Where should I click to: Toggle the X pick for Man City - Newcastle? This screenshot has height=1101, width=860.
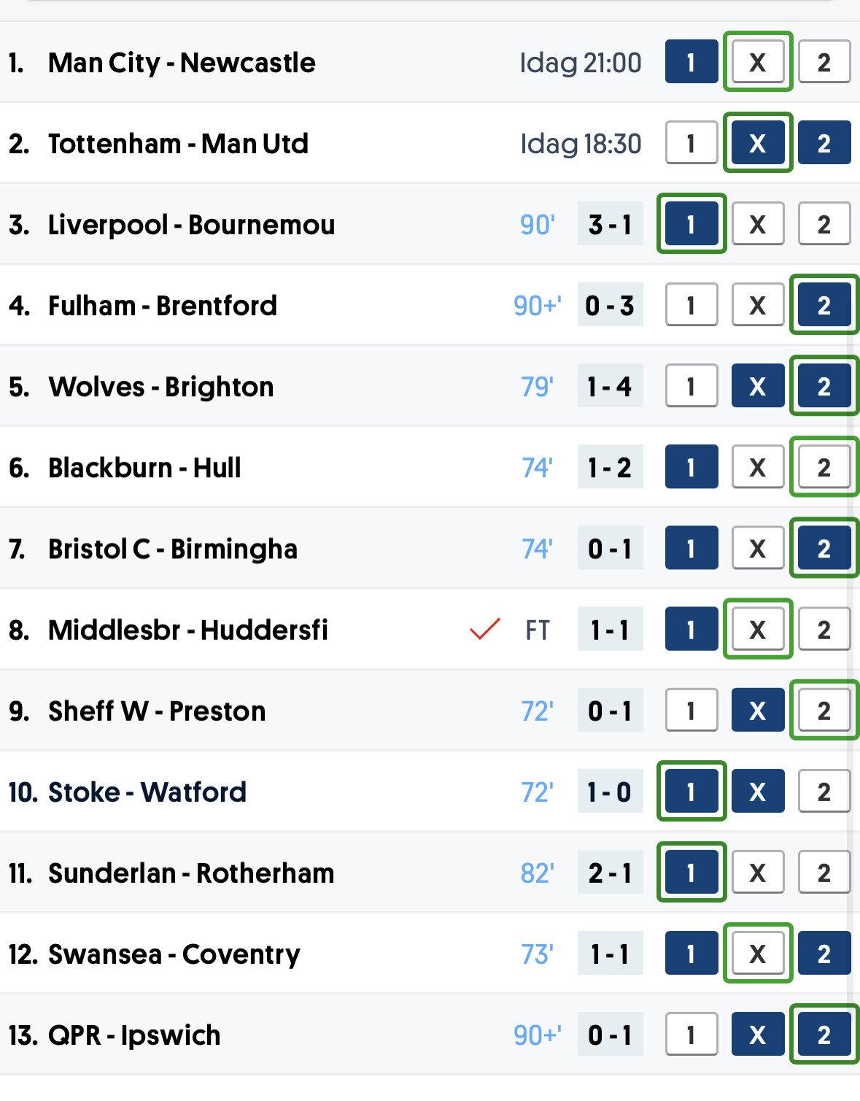[x=758, y=62]
